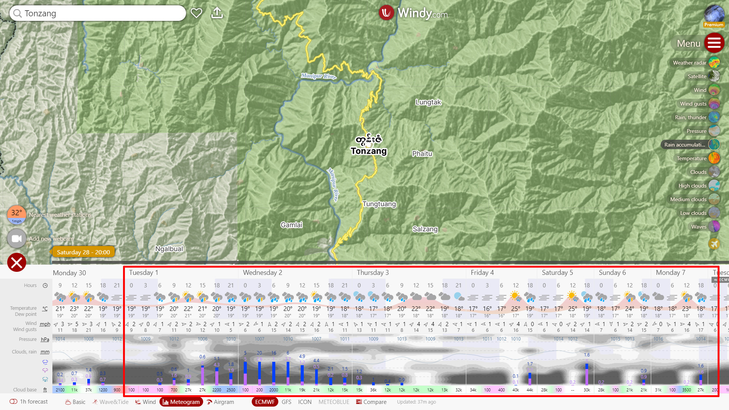Select the GFS forecast model
This screenshot has height=410, width=729.
(287, 402)
